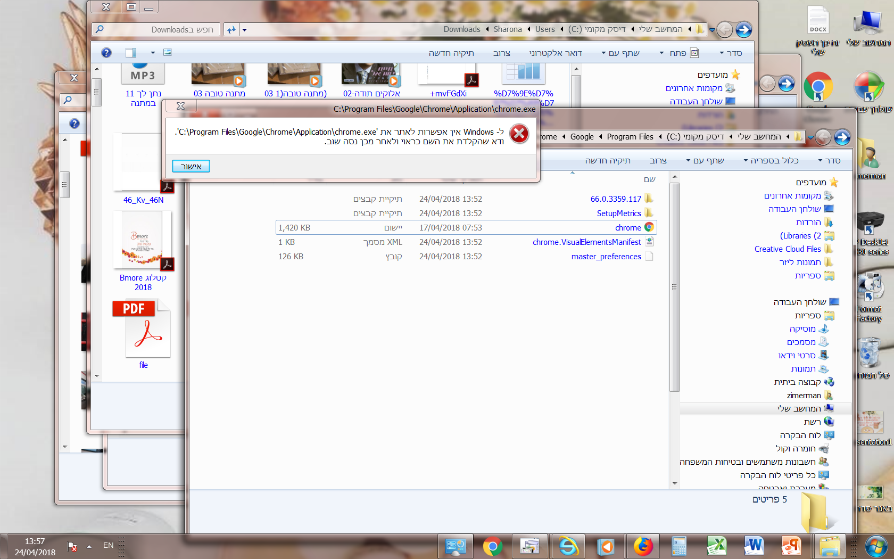Click צרוב in Downloads toolbar
The width and height of the screenshot is (894, 559).
click(502, 53)
